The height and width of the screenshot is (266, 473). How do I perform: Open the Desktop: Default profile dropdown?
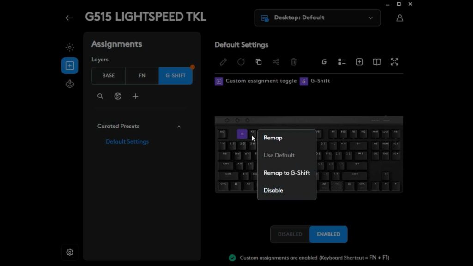pos(317,18)
